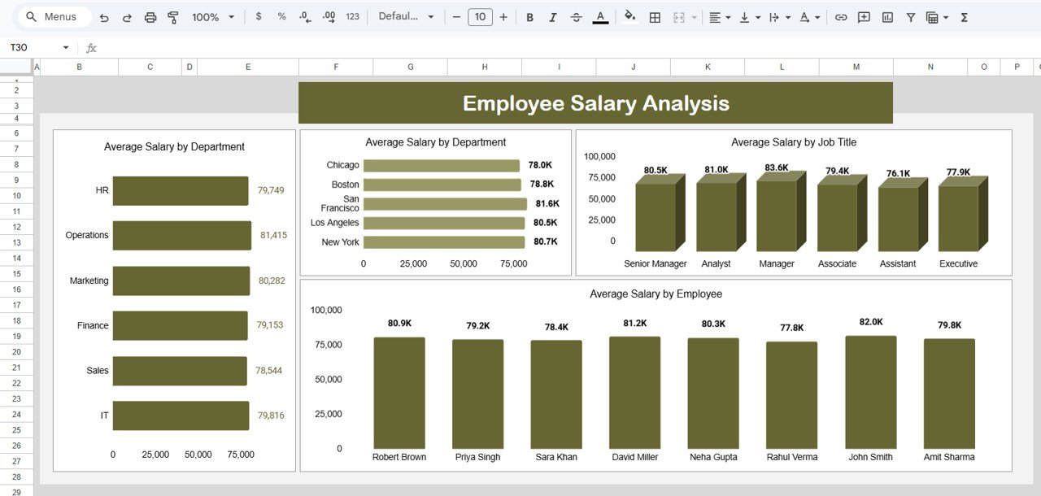Insert a comment
Viewport: 1041px width, 496px height.
coord(863,16)
